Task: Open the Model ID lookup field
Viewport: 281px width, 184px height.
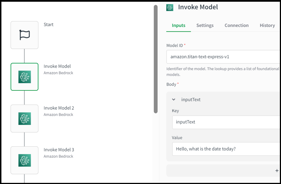Action: click(223, 57)
